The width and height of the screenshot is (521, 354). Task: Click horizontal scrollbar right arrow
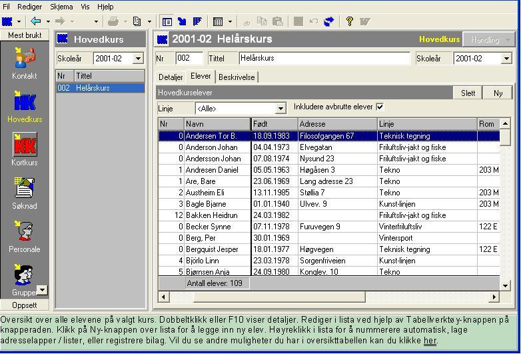(x=494, y=297)
